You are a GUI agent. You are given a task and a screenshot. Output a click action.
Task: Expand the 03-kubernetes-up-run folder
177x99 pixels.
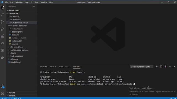click(x=22, y=23)
